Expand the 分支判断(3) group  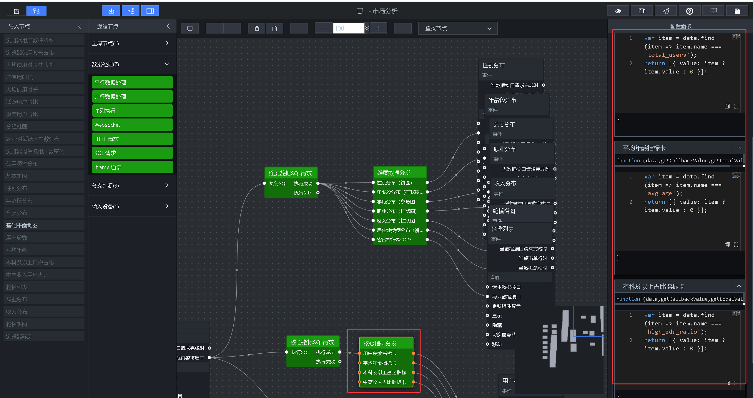pyautogui.click(x=132, y=185)
